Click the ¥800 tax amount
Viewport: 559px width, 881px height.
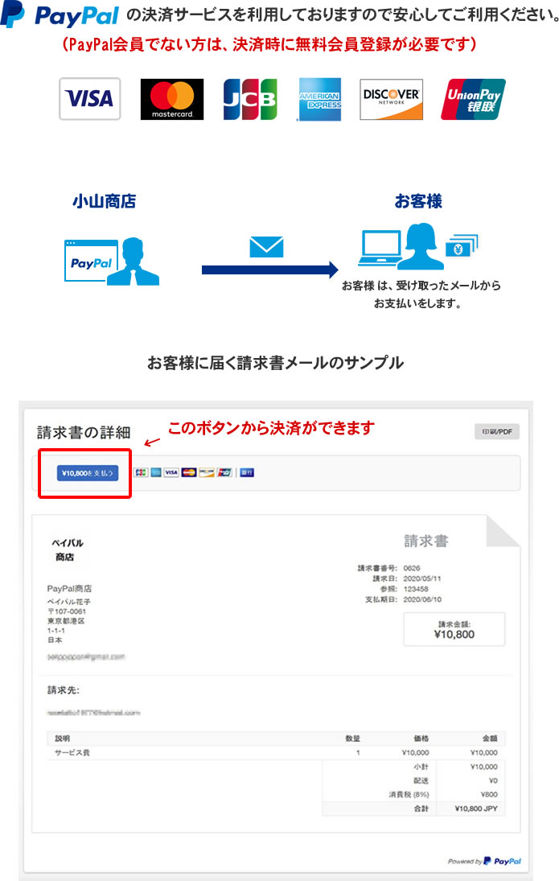coord(489,794)
